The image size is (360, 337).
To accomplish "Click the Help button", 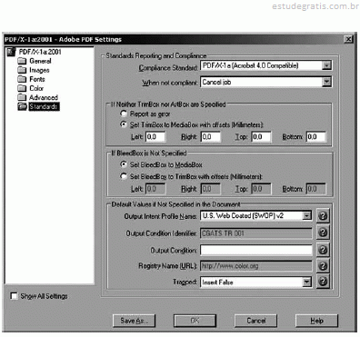I will pos(316,321).
